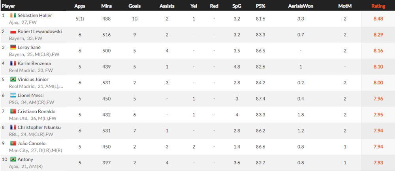The image size is (395, 171).
Task: Click the Brazil flag next to Antony
Action: tap(13, 160)
